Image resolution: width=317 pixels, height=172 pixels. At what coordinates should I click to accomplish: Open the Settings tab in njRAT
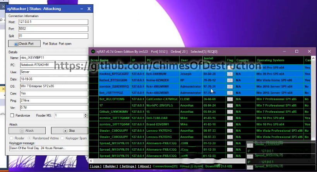click(x=128, y=166)
